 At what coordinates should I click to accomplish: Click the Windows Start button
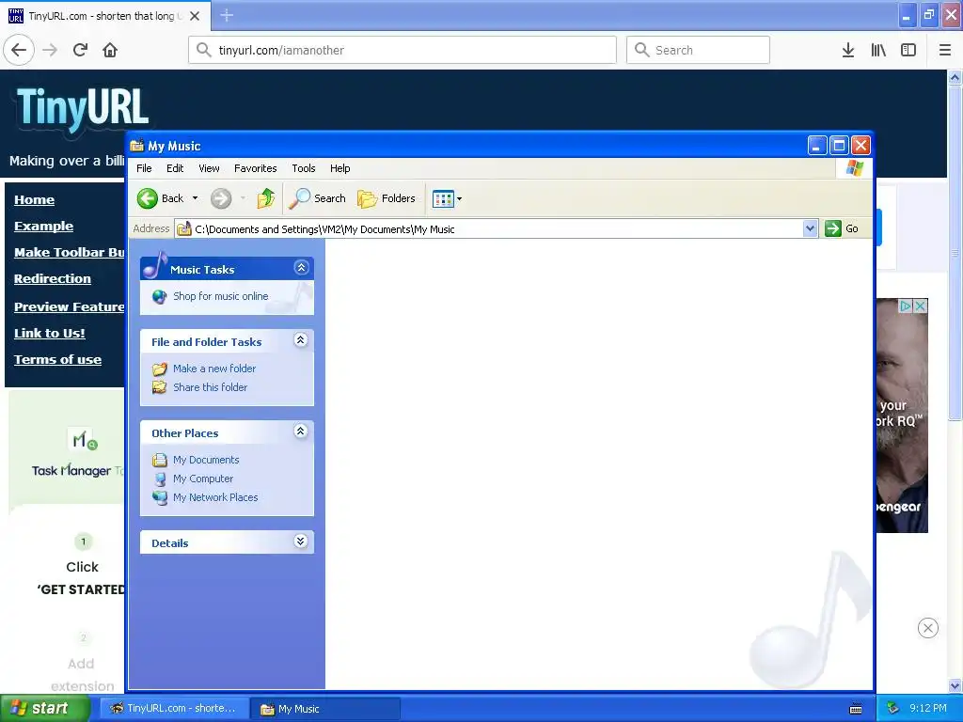pyautogui.click(x=44, y=709)
